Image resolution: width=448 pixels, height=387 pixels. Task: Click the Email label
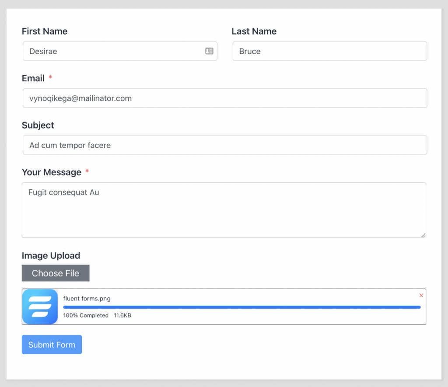pyautogui.click(x=33, y=78)
